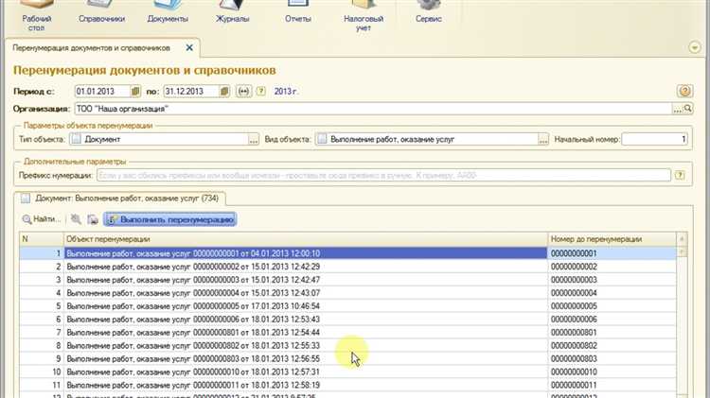Open the Сервис section
The image size is (710, 398).
pos(428,13)
